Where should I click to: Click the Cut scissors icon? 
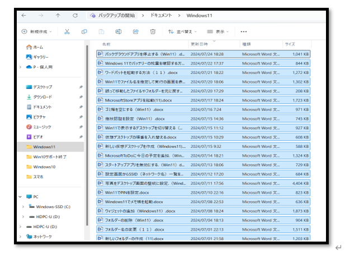coord(67,32)
